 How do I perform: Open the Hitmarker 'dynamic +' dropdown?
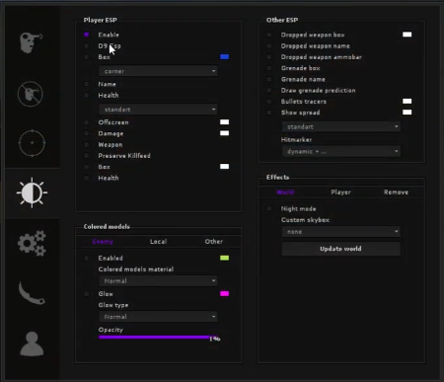[x=340, y=151]
